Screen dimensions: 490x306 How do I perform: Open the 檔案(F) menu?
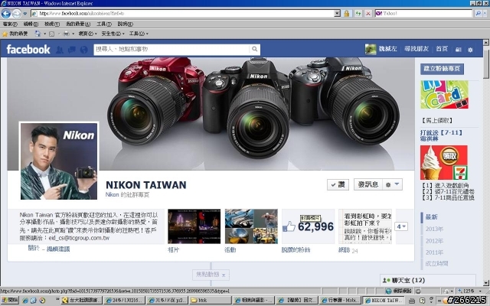[x=10, y=24]
